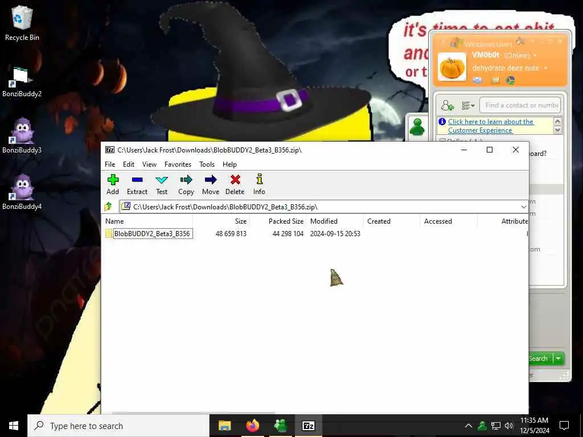Select the BonziBuddy2 desktop shortcut
The image size is (583, 437).
pyautogui.click(x=22, y=82)
